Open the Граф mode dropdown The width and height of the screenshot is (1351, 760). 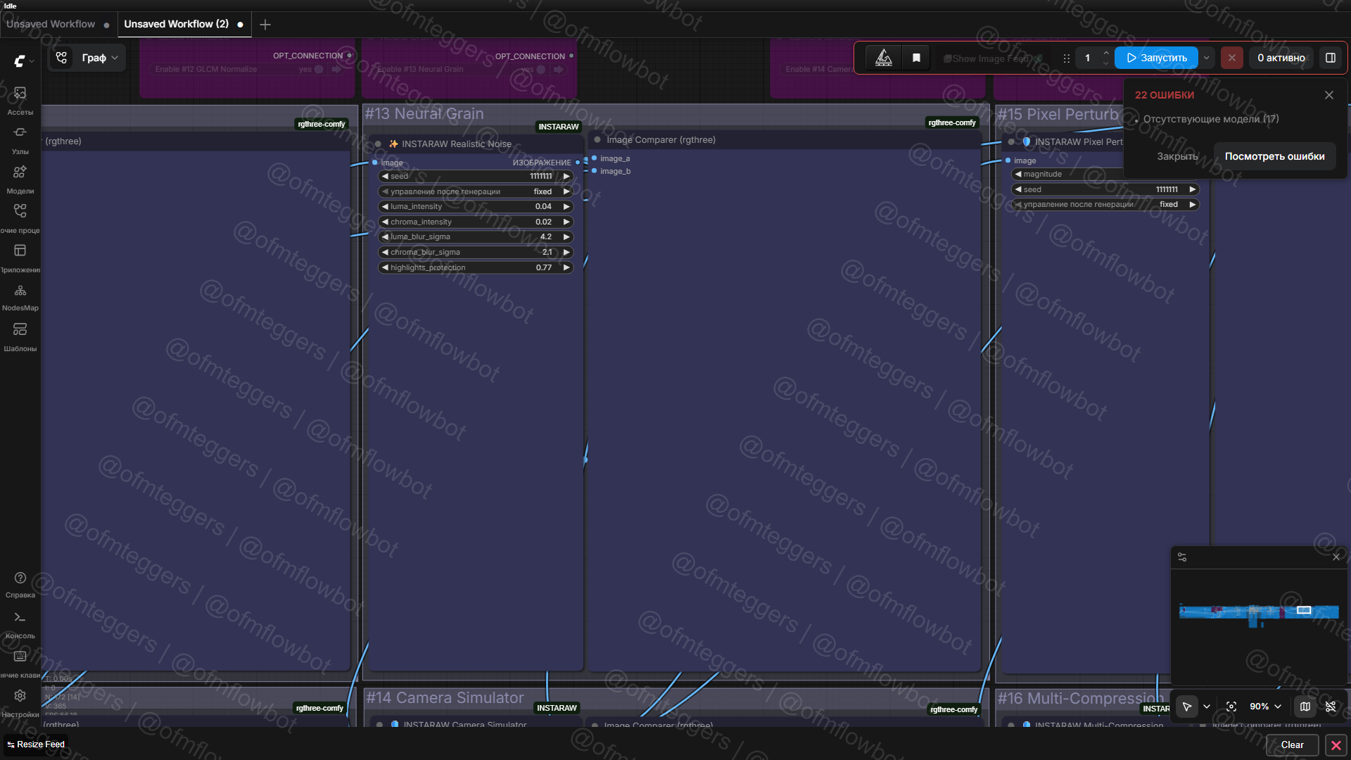coord(99,58)
